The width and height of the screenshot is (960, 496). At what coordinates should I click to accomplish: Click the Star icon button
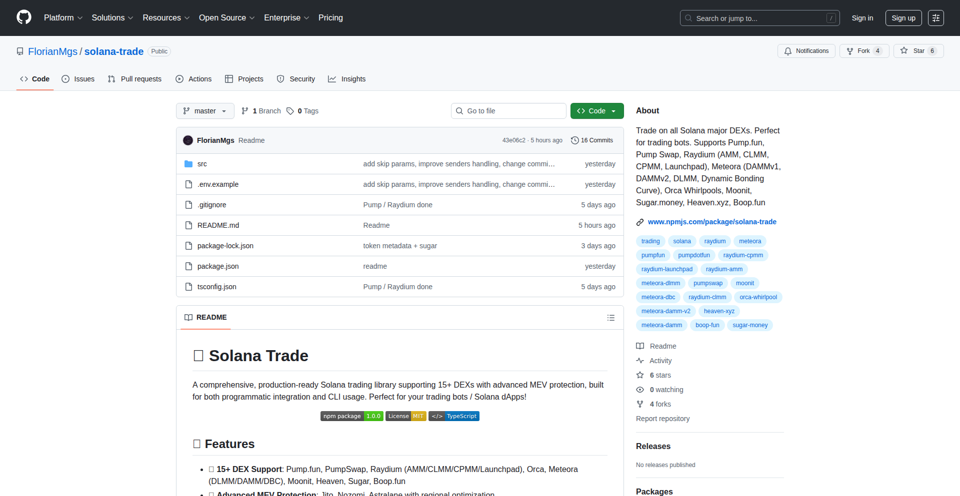tap(904, 51)
